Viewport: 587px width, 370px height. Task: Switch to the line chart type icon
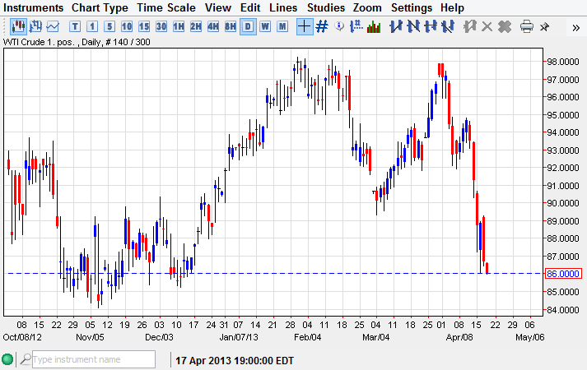tap(53, 26)
